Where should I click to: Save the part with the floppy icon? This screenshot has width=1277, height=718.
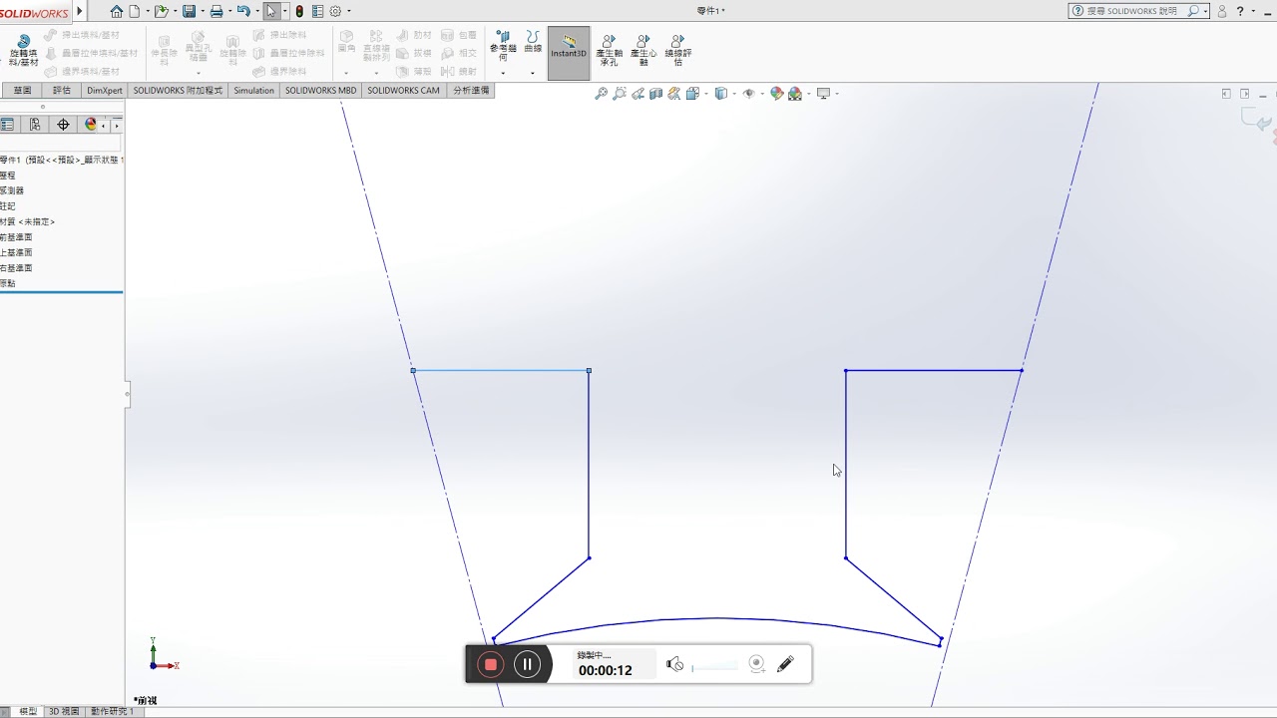tap(189, 11)
